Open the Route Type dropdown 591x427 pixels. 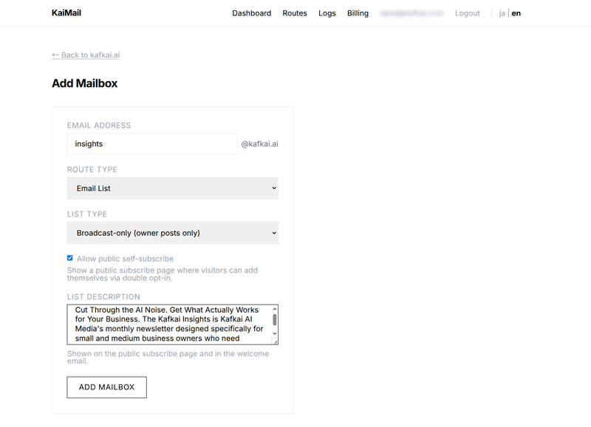pyautogui.click(x=173, y=188)
